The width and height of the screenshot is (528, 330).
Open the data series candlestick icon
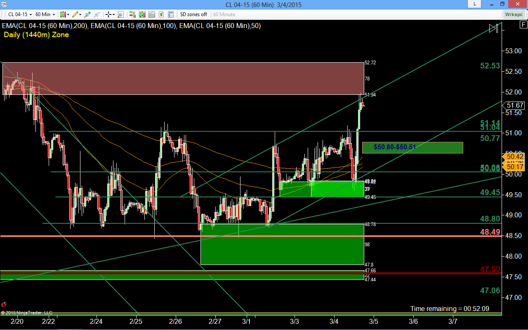tap(142, 14)
